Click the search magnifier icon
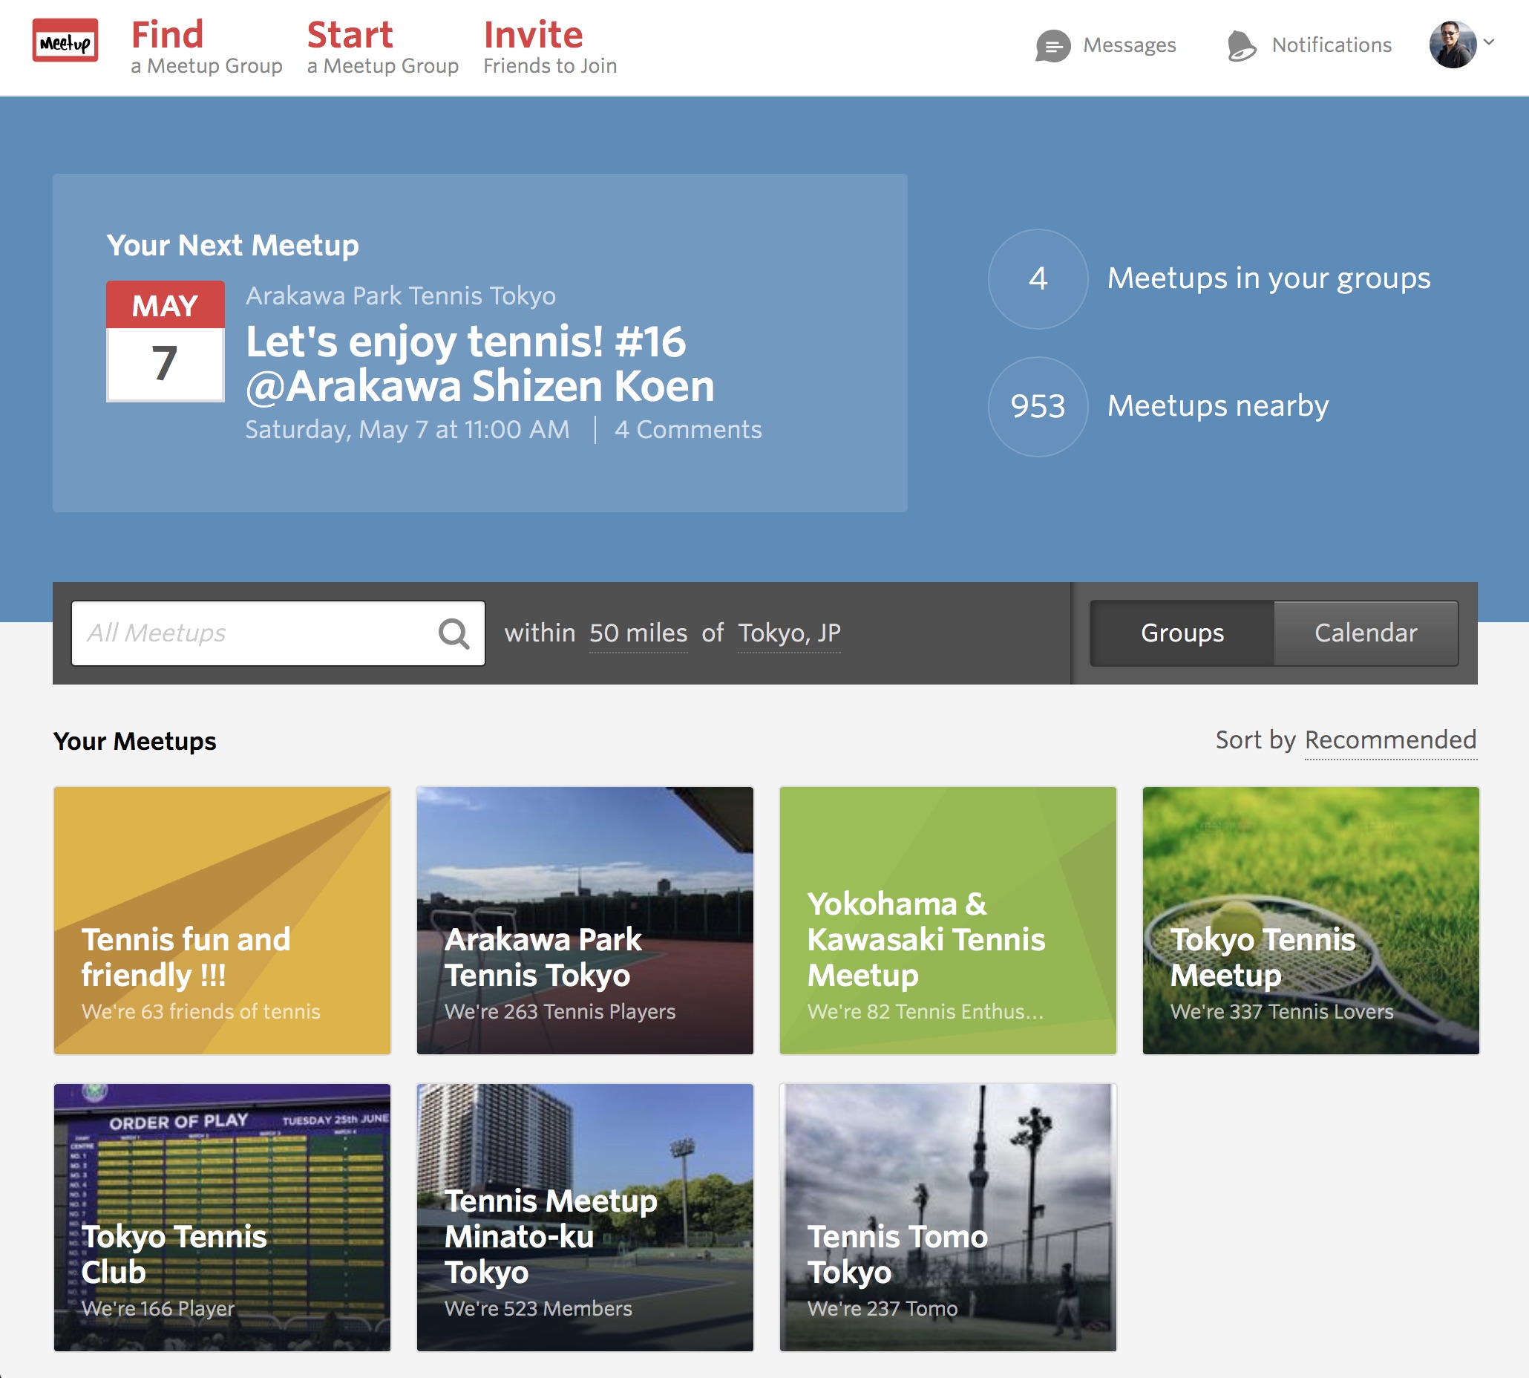Screen dimensions: 1529x1378 [454, 634]
